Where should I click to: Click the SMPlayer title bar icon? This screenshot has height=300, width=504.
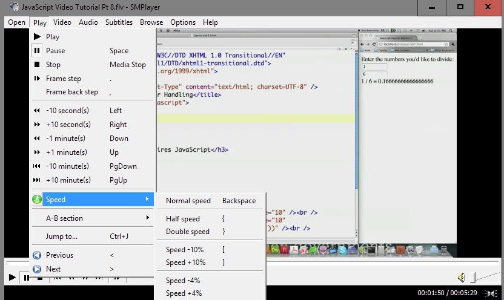pyautogui.click(x=14, y=7)
